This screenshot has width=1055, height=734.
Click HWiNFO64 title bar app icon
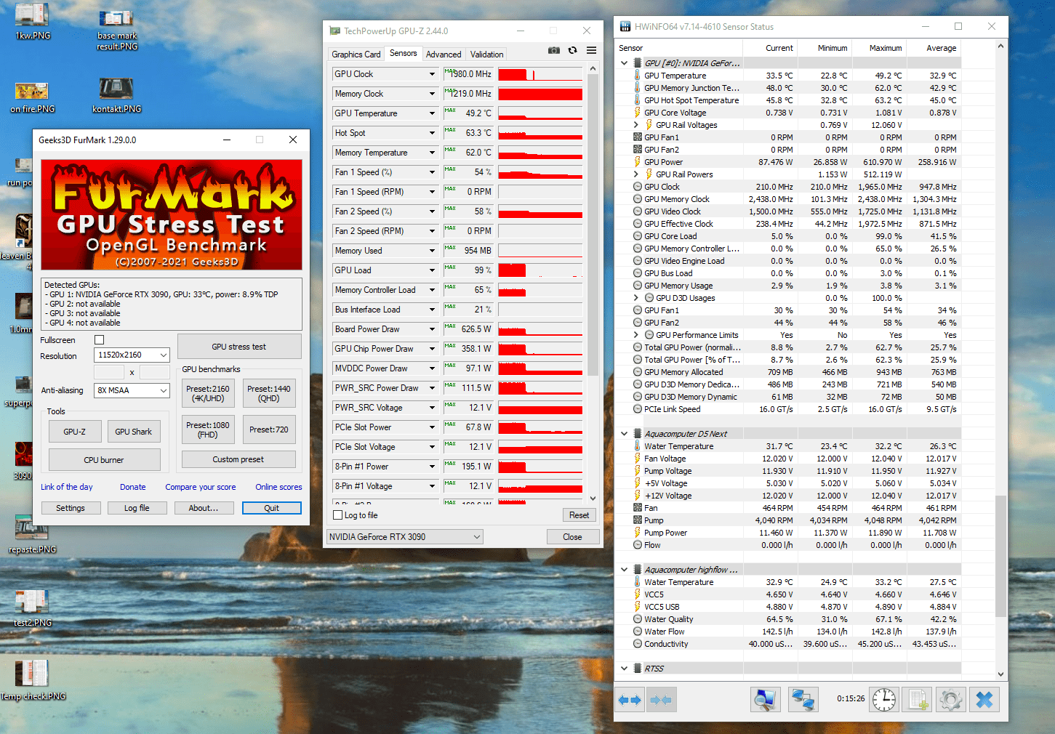pos(625,27)
